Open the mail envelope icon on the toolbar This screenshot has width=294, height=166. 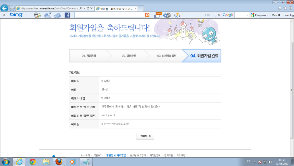pyautogui.click(x=57, y=15)
